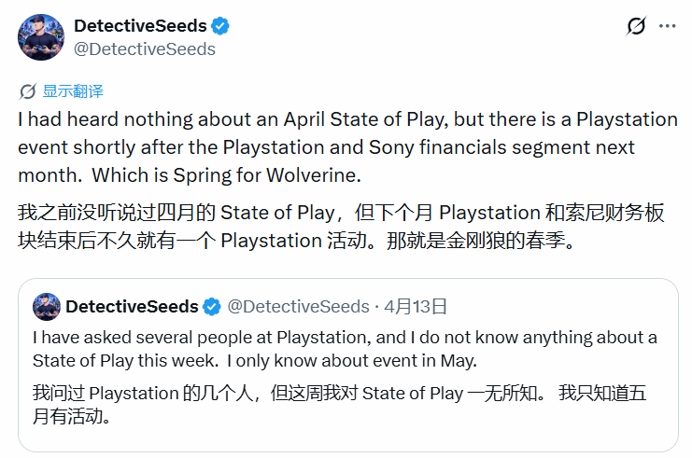Click the bold DetectiveSeeds name at the top
Viewport: 692px width, 458px height.
(x=140, y=26)
